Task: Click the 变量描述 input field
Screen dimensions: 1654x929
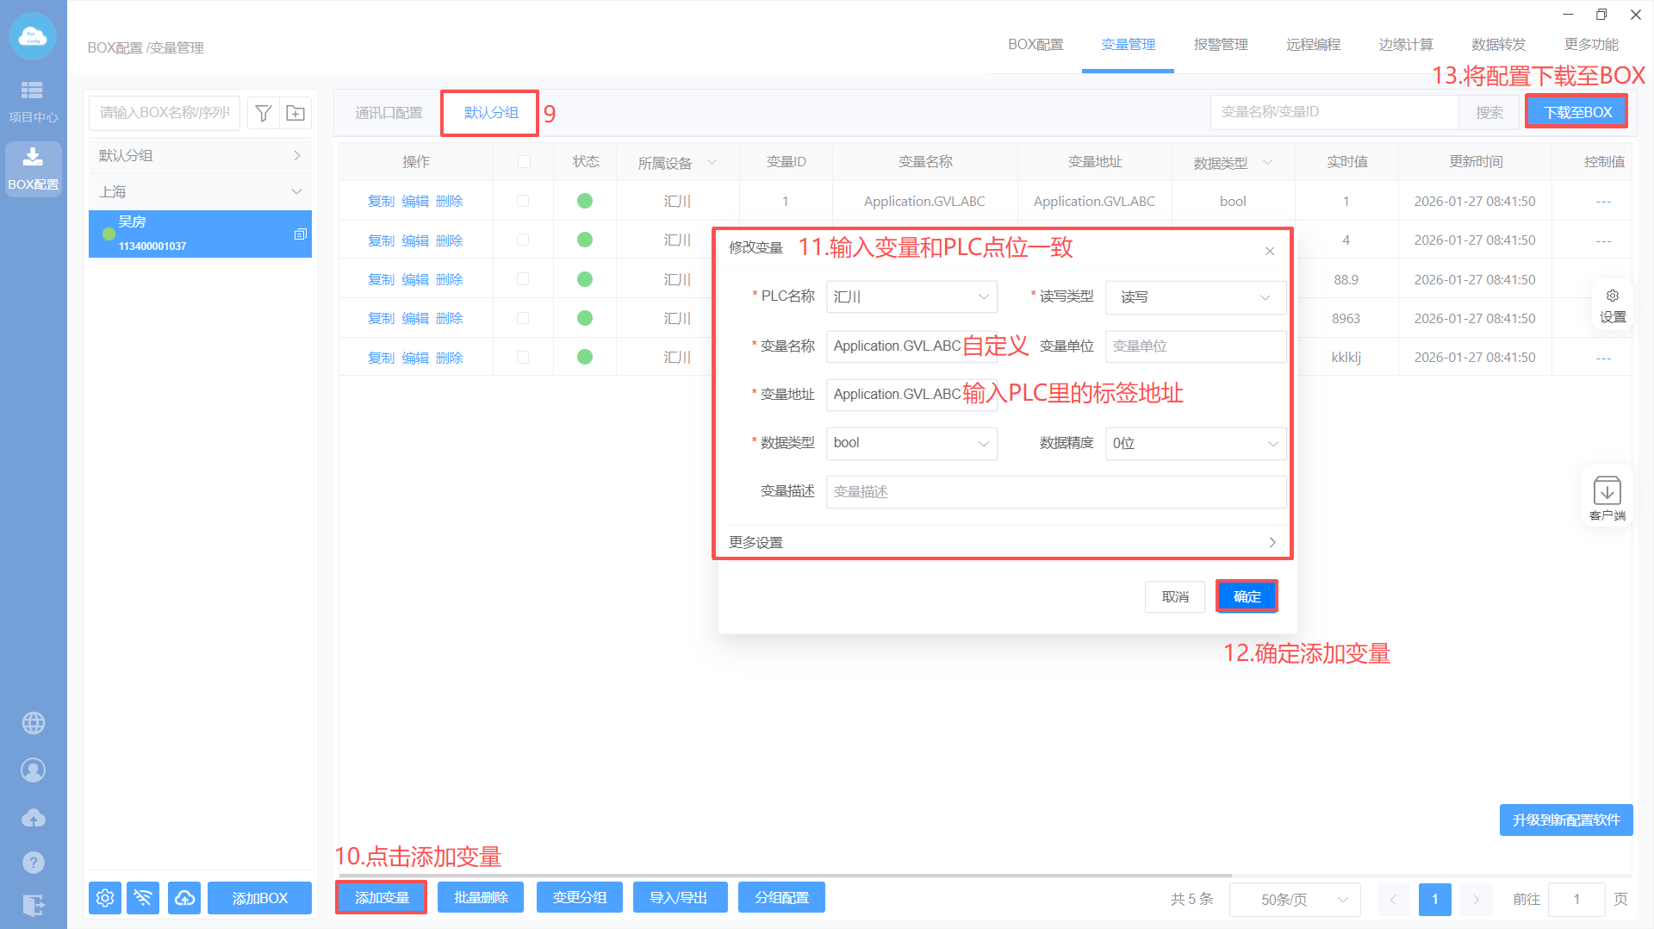Action: (x=1055, y=492)
